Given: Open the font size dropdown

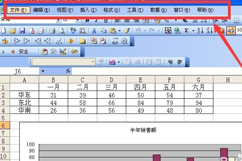Looking at the screenshot, I should (77, 20).
